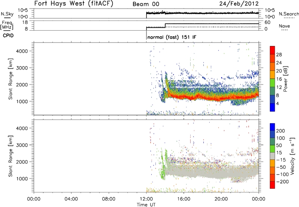Click velocity scale value '-15'

point(281,160)
